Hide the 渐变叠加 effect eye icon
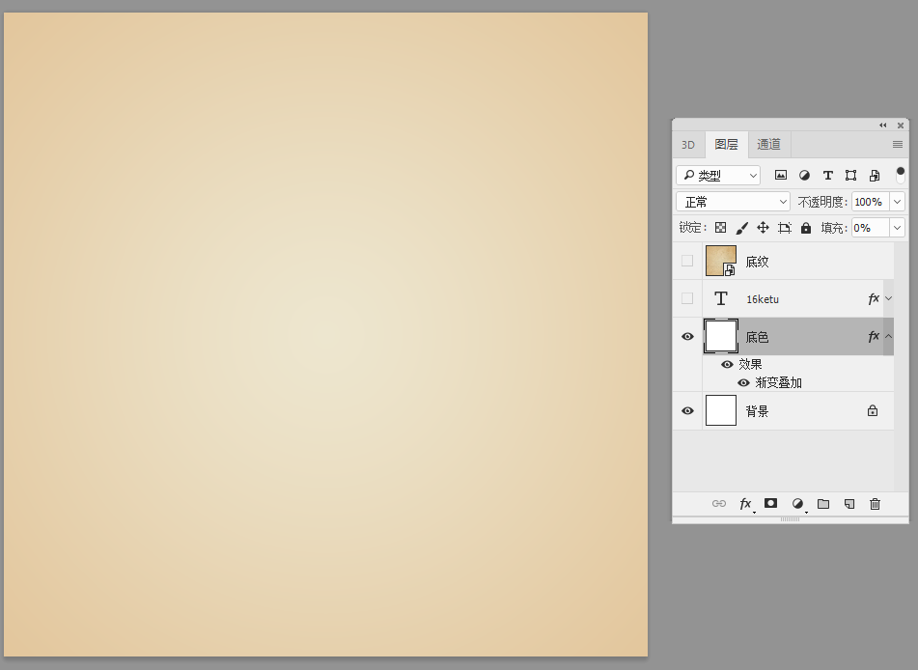918x670 pixels. 743,383
